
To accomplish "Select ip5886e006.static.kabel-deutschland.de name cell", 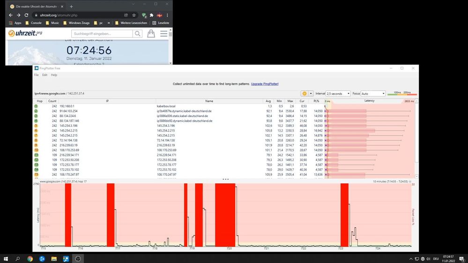I will coord(182,116).
